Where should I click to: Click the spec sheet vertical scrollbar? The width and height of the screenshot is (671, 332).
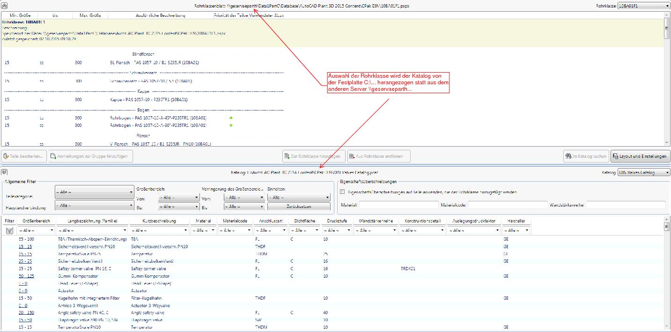click(x=667, y=79)
